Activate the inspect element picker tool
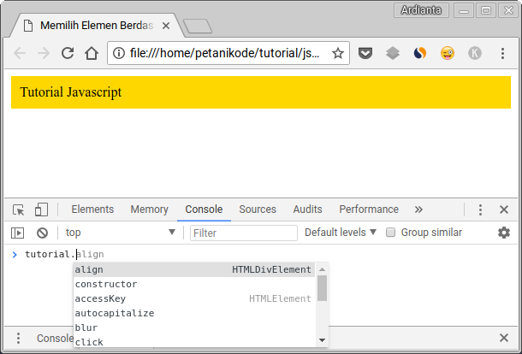Screen dimensions: 522x354 (18, 209)
